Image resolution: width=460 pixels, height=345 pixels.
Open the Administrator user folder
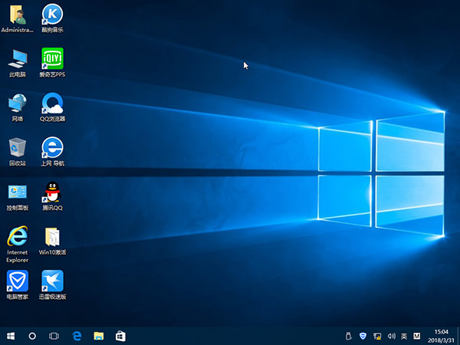17,15
